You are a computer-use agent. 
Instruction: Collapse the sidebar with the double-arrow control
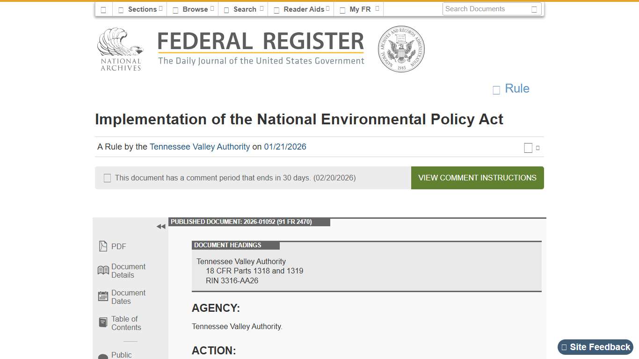(x=161, y=226)
